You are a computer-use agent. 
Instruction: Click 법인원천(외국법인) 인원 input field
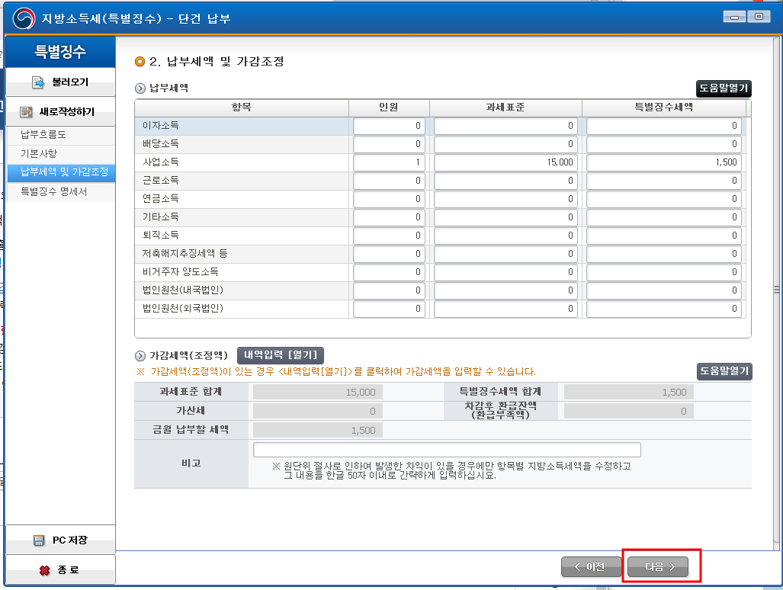389,309
